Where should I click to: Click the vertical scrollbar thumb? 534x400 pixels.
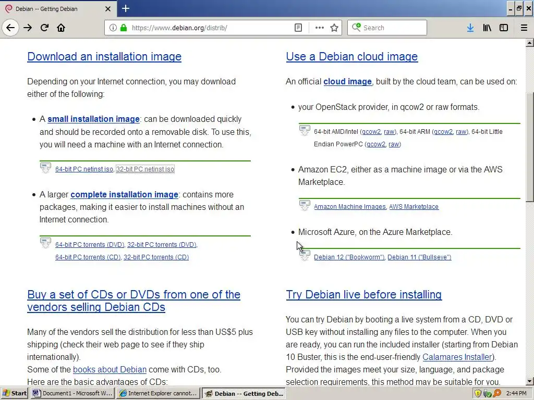[530, 147]
